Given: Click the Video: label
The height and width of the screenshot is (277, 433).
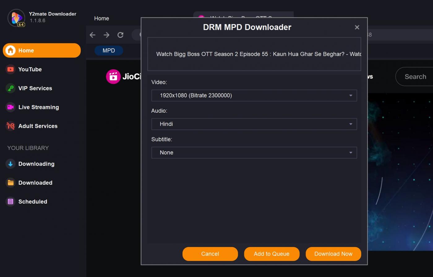Looking at the screenshot, I should click(x=159, y=82).
